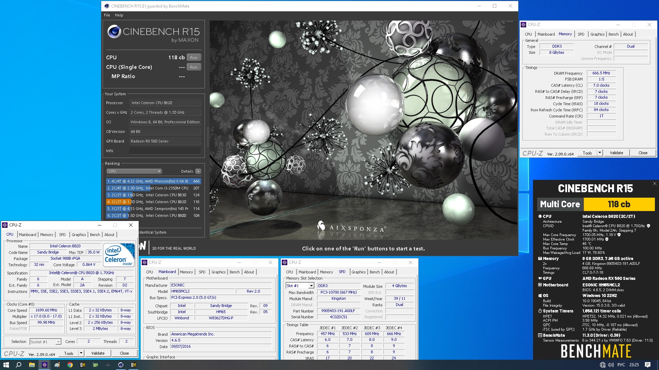The width and height of the screenshot is (659, 370).
Task: Select highlighted ranking row Celeron B820 118
Action: pos(153,202)
